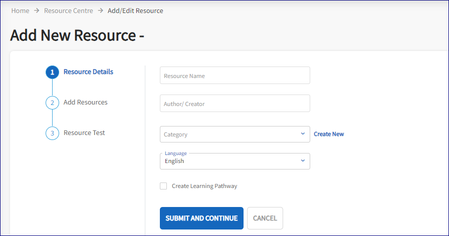The width and height of the screenshot is (449, 236).
Task: Go to Home breadcrumb link
Action: tap(20, 10)
